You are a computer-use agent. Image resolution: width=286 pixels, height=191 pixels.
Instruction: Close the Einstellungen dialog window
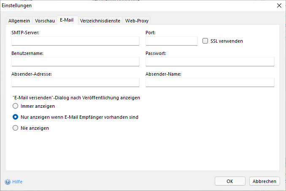click(x=278, y=5)
